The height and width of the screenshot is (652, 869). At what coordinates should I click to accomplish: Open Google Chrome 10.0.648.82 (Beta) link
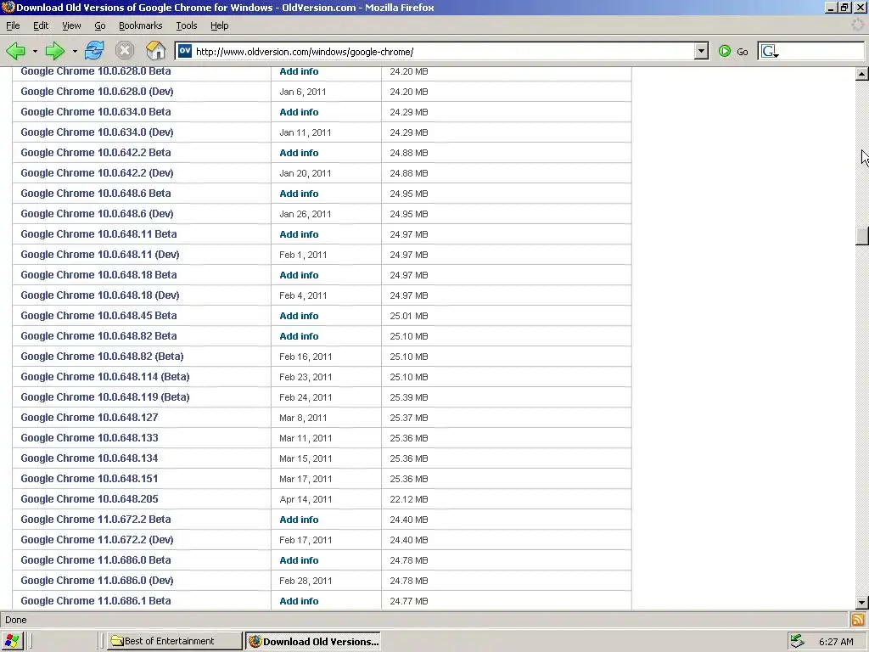tap(102, 357)
